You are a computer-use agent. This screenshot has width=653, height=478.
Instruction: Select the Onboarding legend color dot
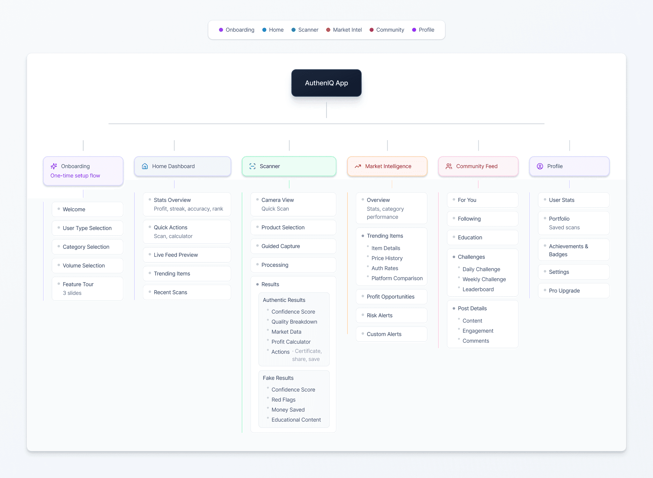click(x=221, y=30)
